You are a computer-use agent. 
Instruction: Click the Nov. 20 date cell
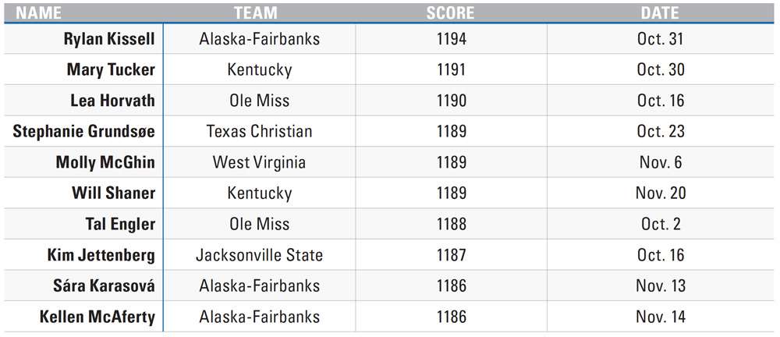click(x=661, y=193)
